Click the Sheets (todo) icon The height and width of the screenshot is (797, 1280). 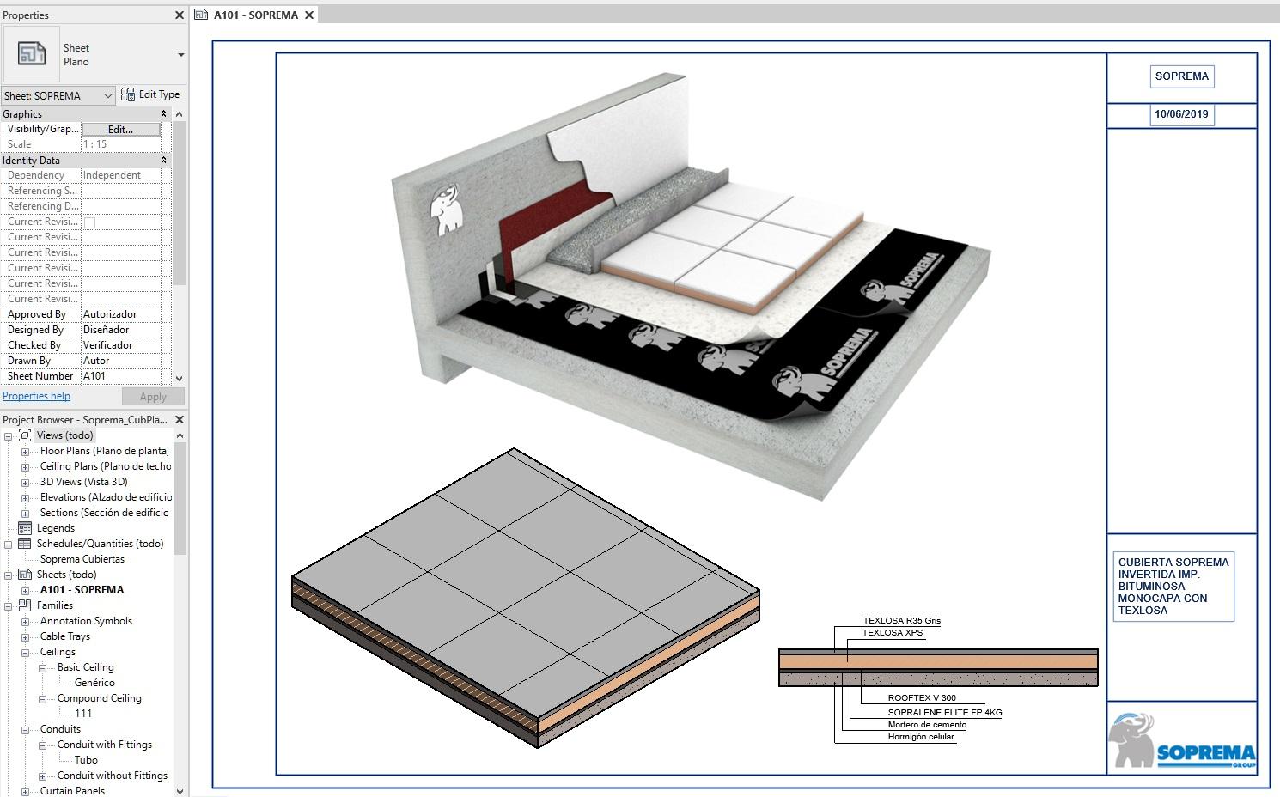pos(25,575)
